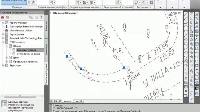Select the Region tool in Draw toolbar
200x112 pixels.
pyautogui.click(x=186, y=82)
